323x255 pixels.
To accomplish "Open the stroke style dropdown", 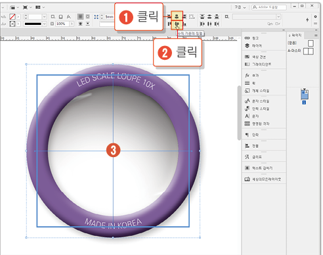I will (45, 24).
